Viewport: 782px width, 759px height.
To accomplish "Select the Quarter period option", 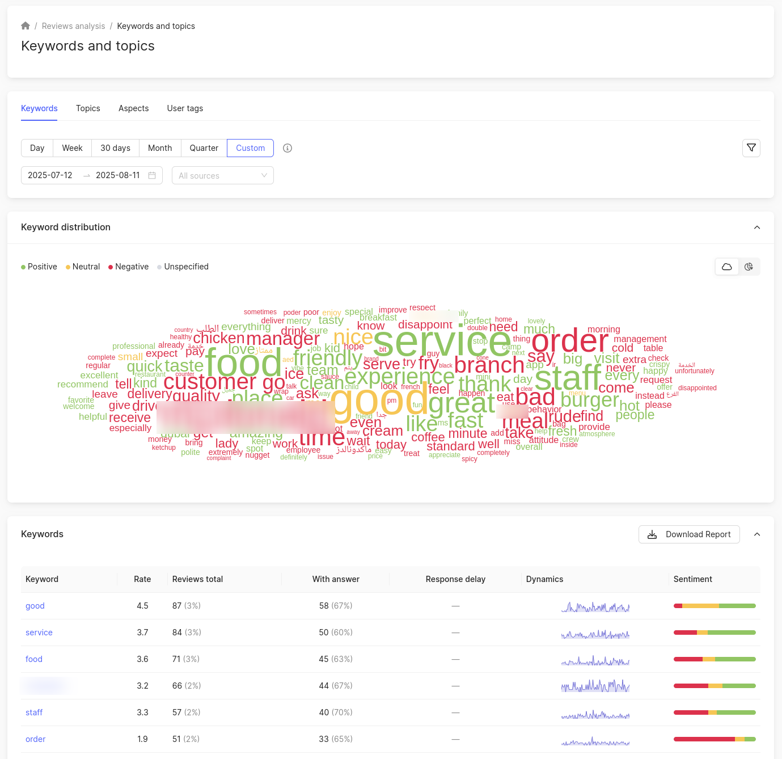I will (204, 148).
